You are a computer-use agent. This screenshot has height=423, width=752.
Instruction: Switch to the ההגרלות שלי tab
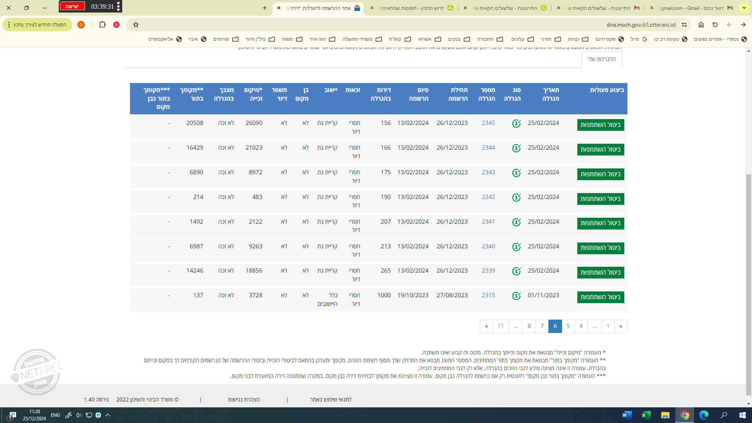click(x=602, y=59)
